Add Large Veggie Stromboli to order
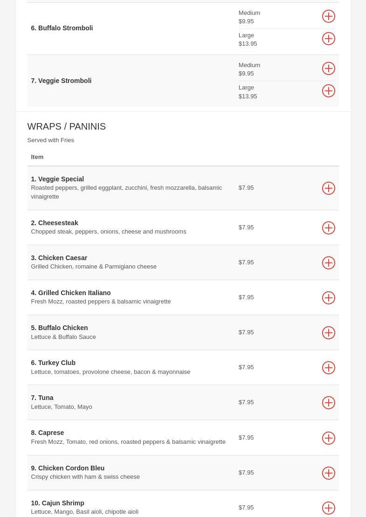Screen dimensions: 366x517 328,91
